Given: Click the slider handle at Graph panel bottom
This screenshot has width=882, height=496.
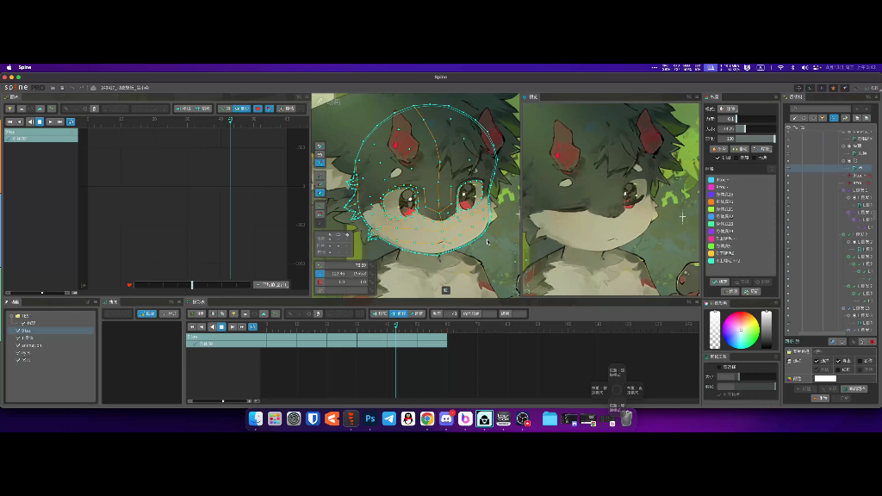Looking at the screenshot, I should point(192,285).
